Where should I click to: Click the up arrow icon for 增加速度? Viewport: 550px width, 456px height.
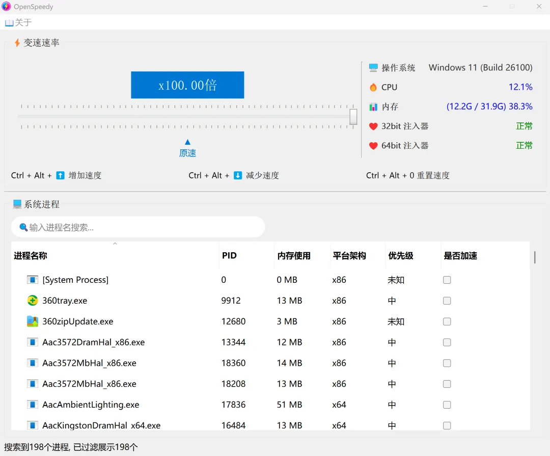pyautogui.click(x=60, y=175)
